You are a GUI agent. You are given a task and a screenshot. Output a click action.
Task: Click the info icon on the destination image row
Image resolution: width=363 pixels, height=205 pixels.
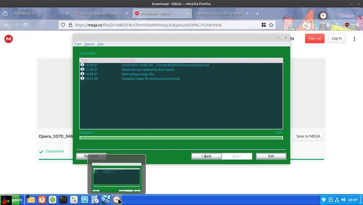pos(82,65)
